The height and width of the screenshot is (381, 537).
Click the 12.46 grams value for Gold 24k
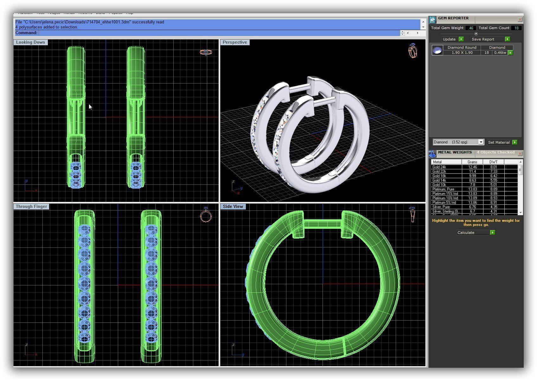472,167
